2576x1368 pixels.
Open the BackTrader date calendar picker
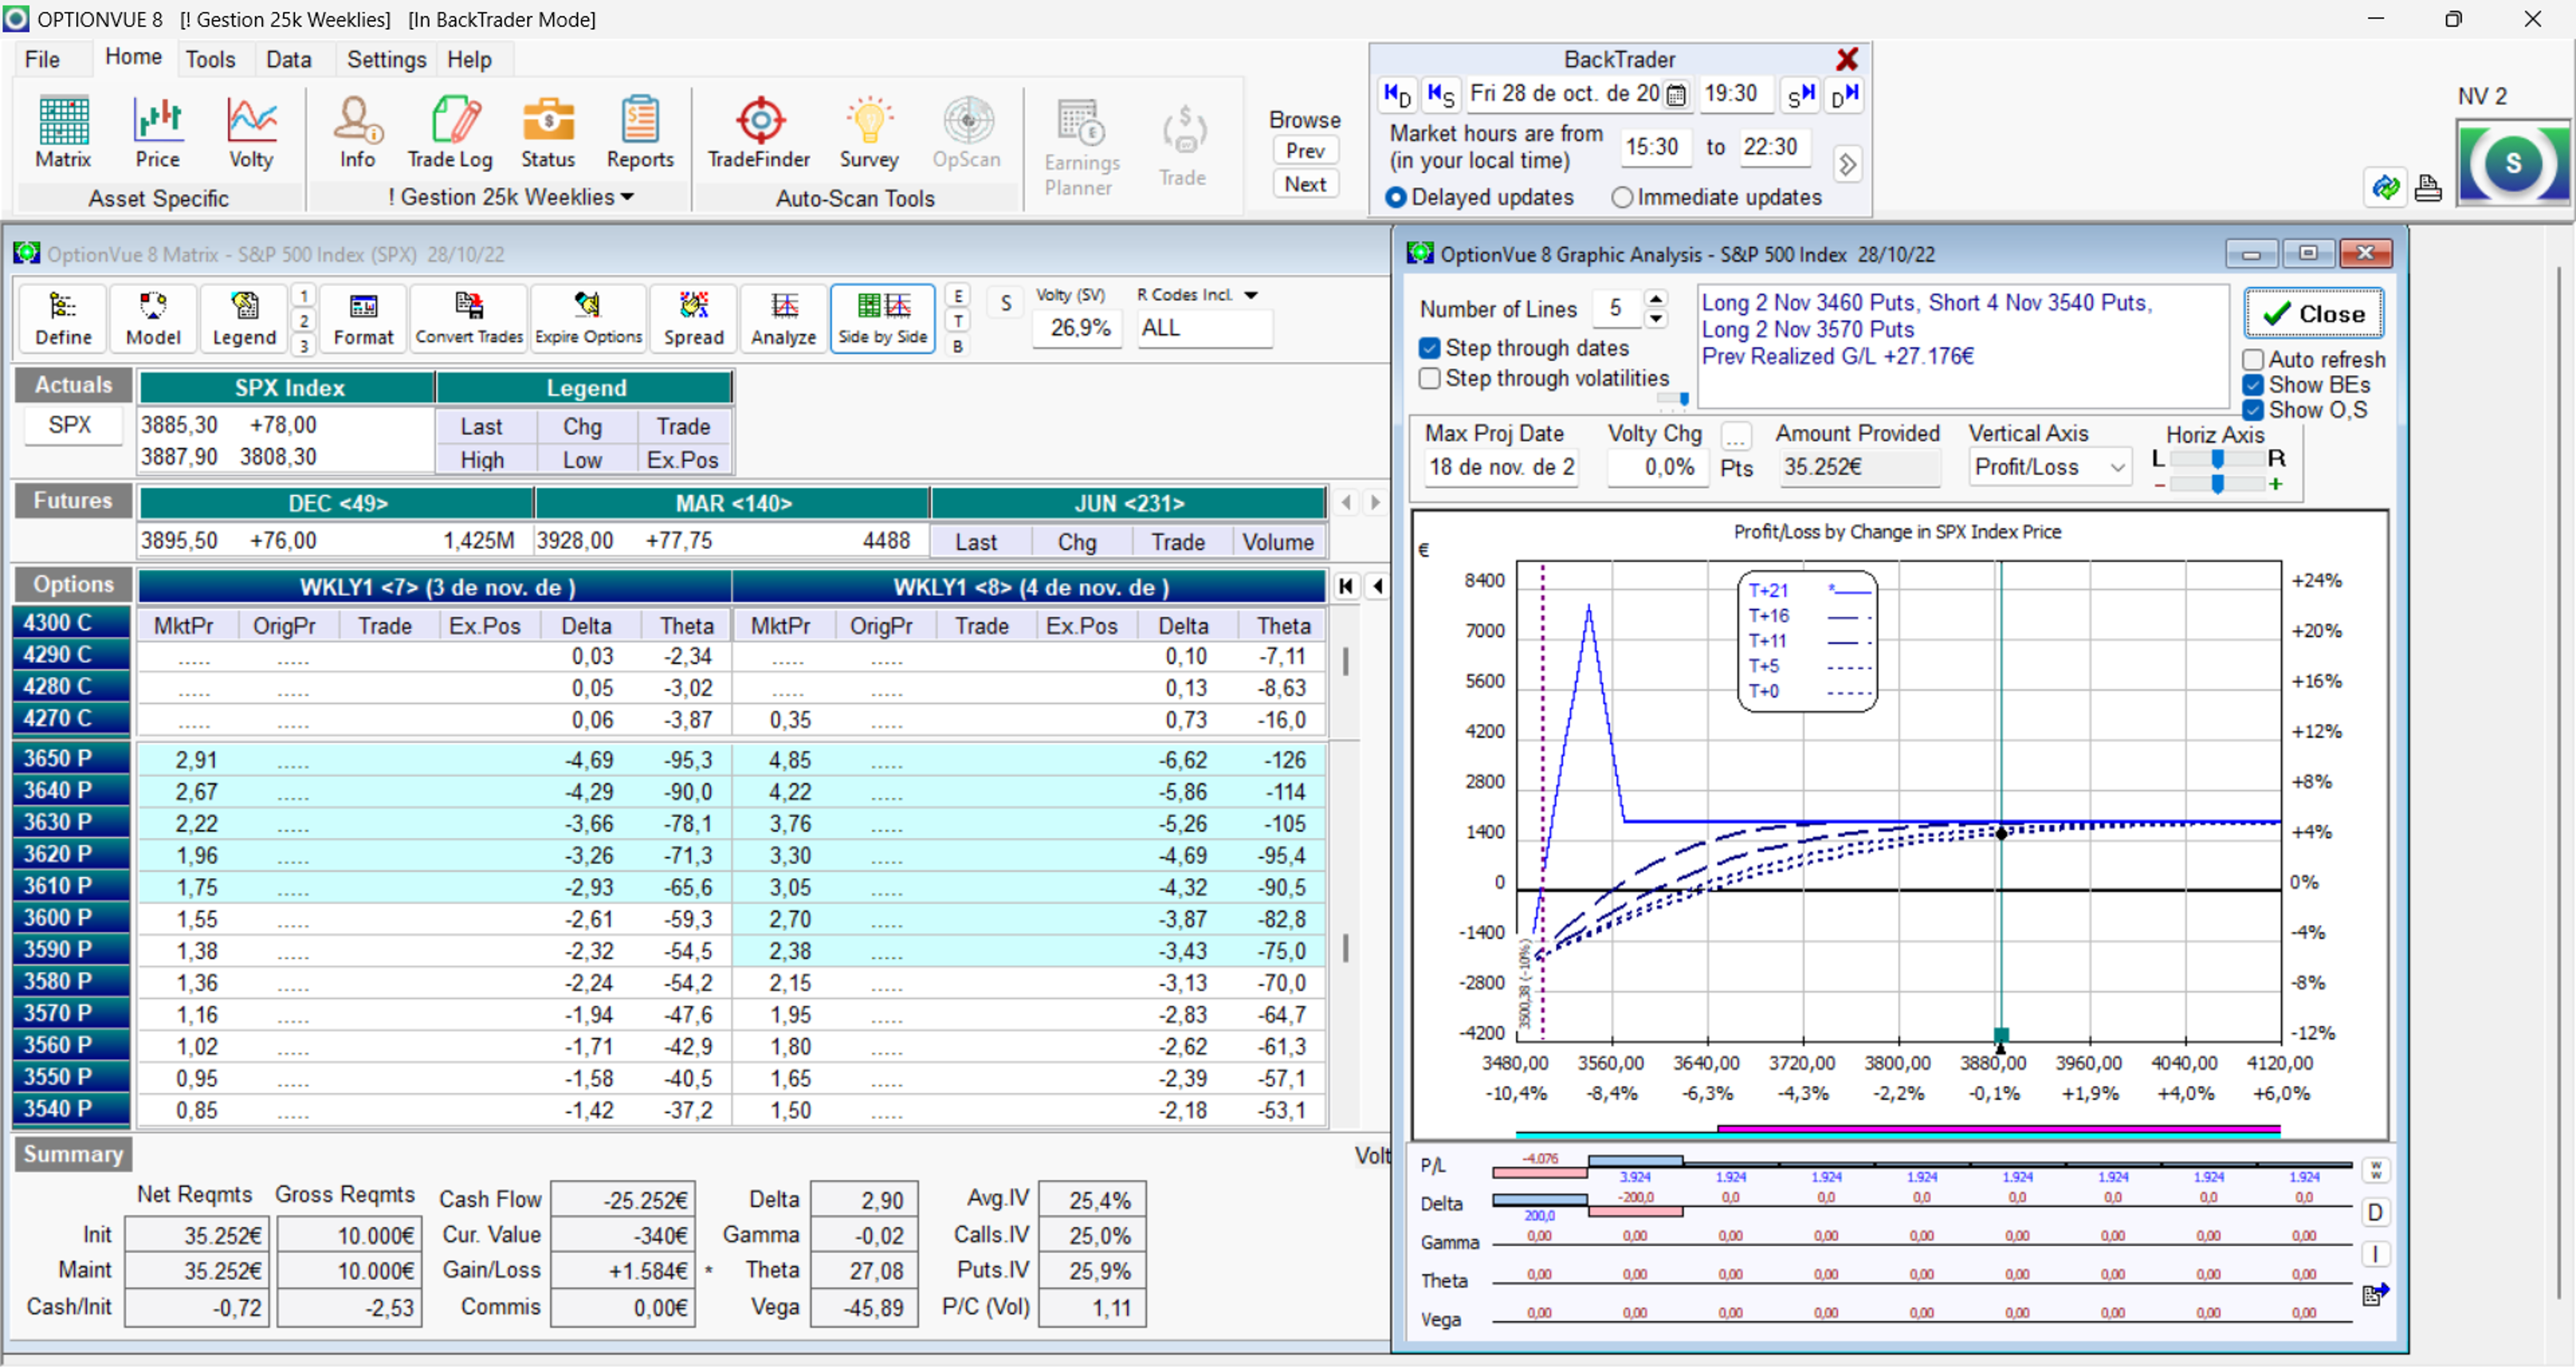click(x=1677, y=95)
